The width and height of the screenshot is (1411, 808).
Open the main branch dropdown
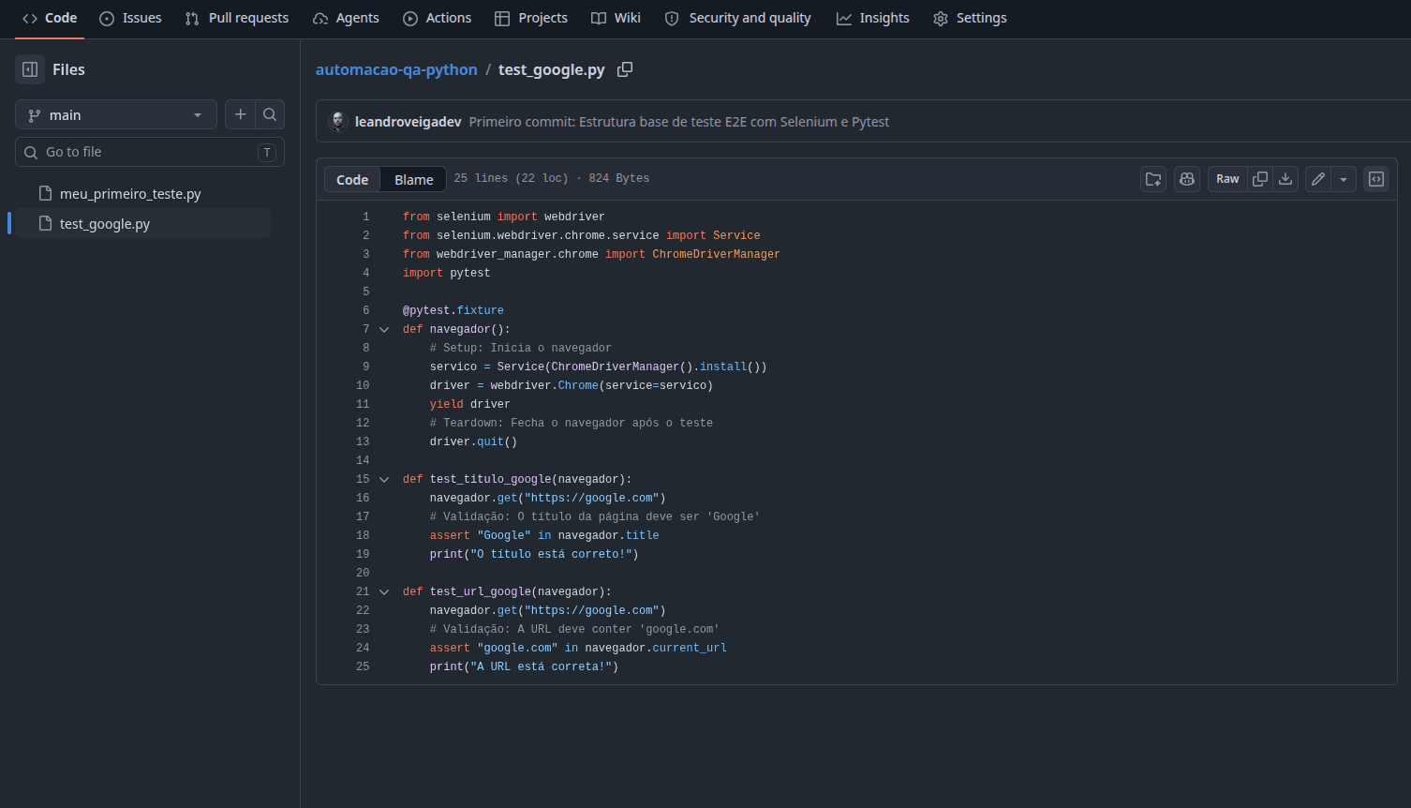pyautogui.click(x=116, y=114)
